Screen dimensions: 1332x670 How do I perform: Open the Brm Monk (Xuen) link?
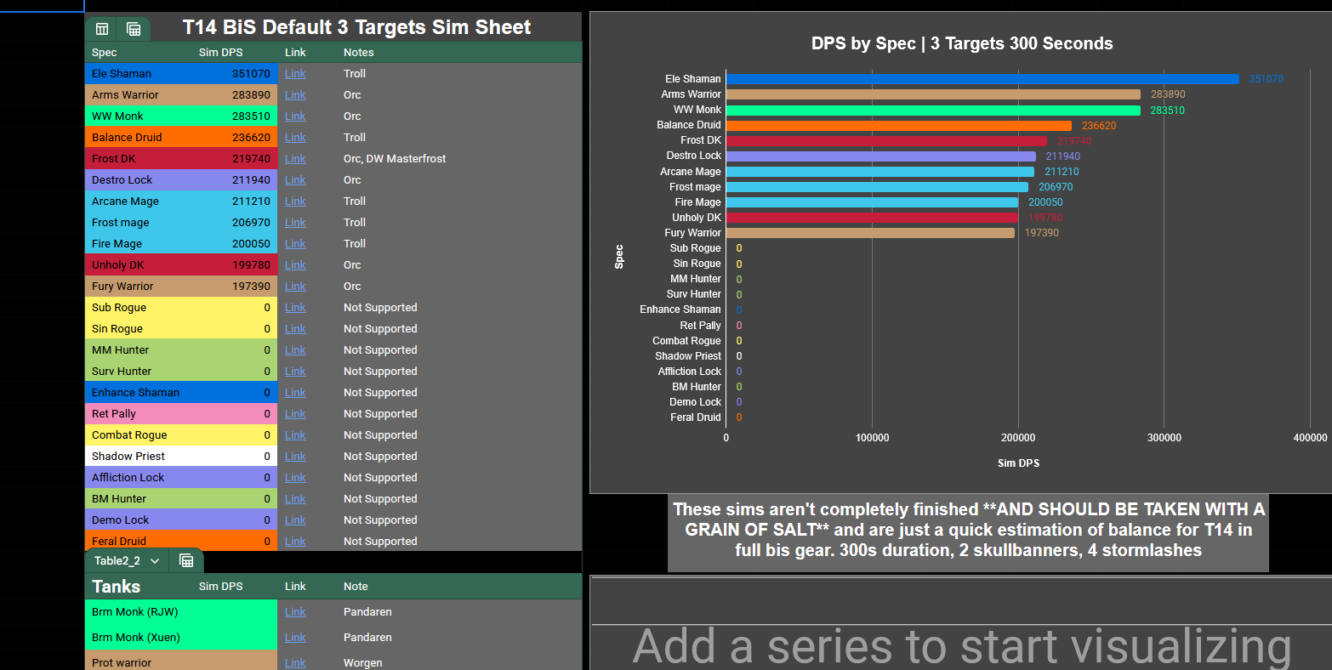pyautogui.click(x=295, y=638)
